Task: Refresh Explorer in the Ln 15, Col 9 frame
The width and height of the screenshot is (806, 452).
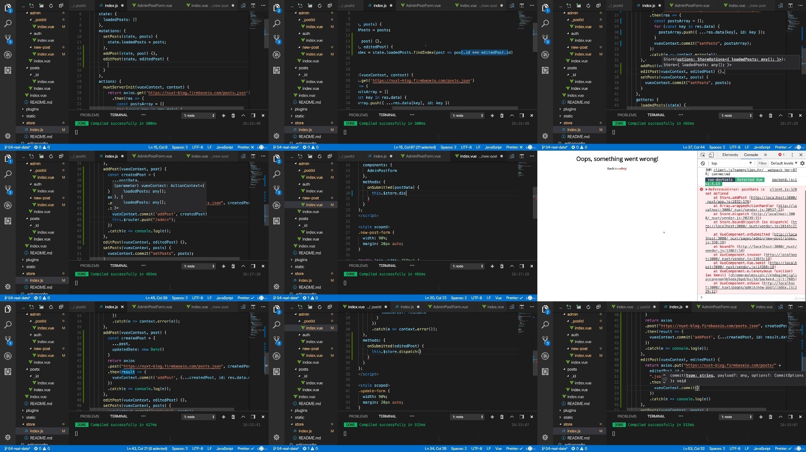Action: 51,5
